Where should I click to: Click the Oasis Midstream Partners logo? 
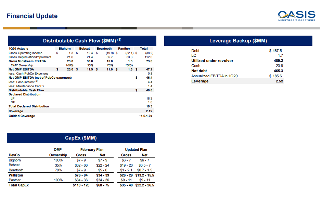click(x=296, y=16)
